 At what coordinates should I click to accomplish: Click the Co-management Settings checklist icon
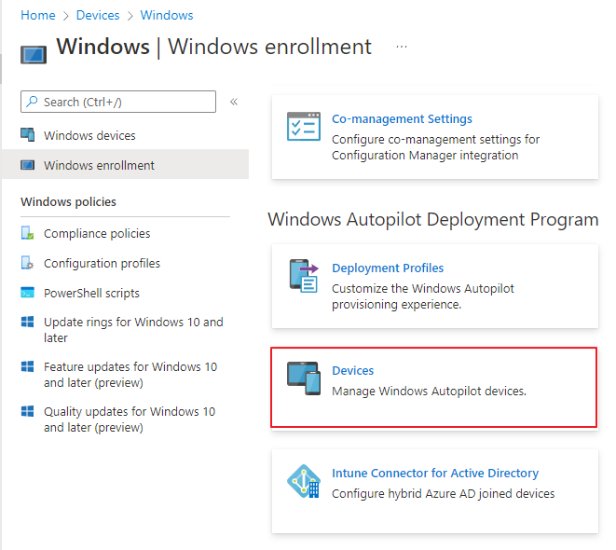click(304, 126)
